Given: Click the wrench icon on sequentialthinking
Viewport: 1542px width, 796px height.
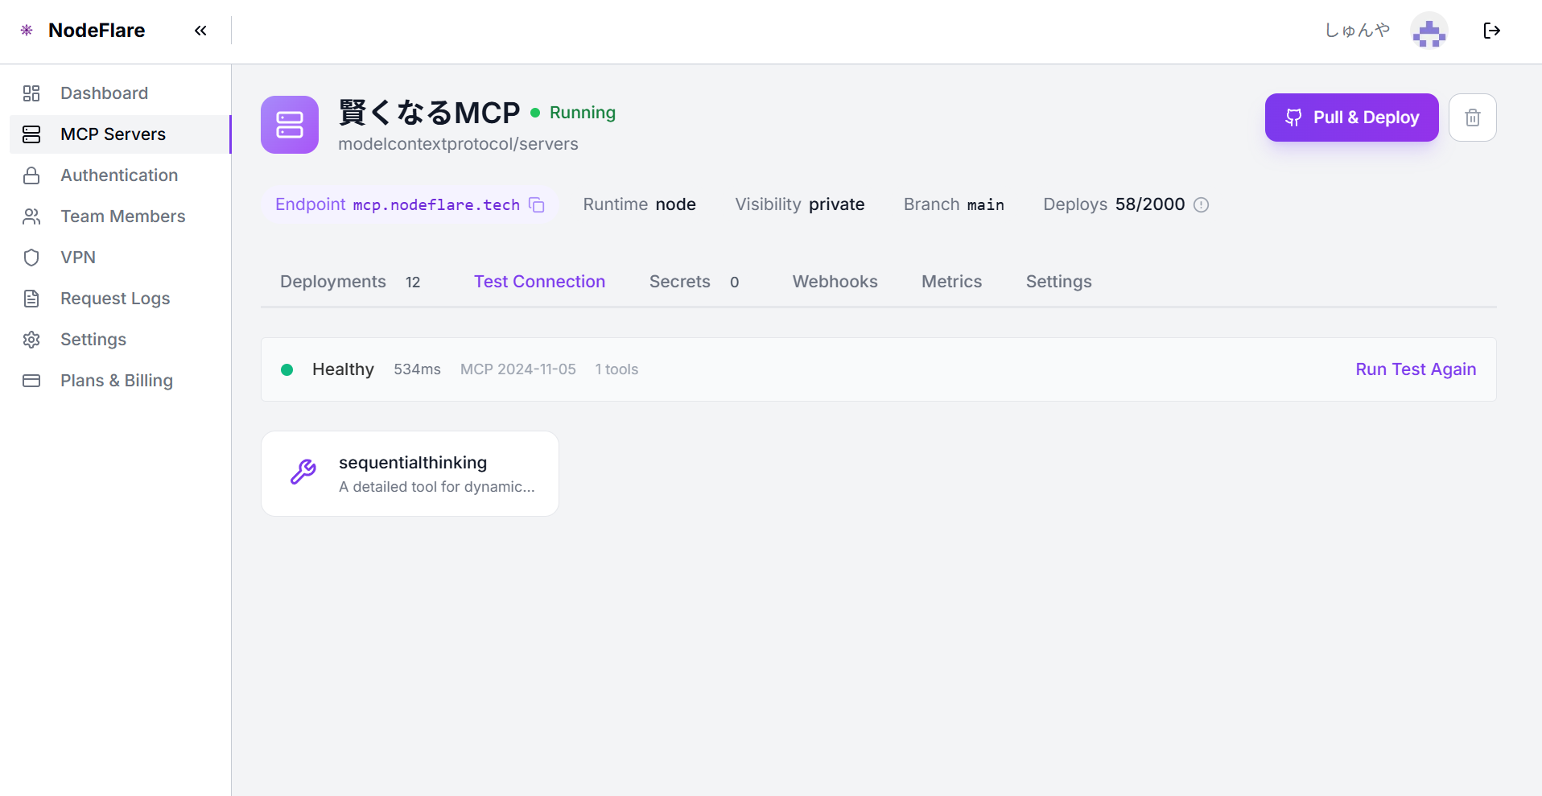Looking at the screenshot, I should [x=303, y=472].
